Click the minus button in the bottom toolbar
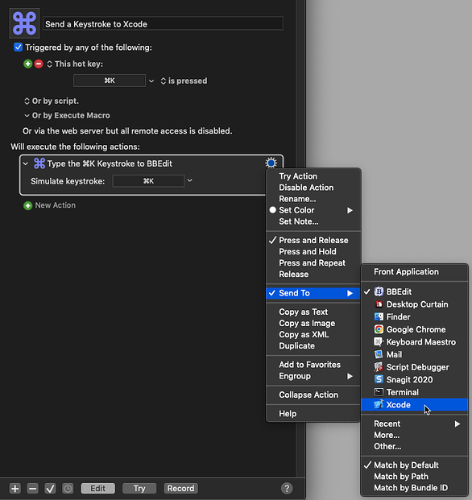 click(32, 488)
